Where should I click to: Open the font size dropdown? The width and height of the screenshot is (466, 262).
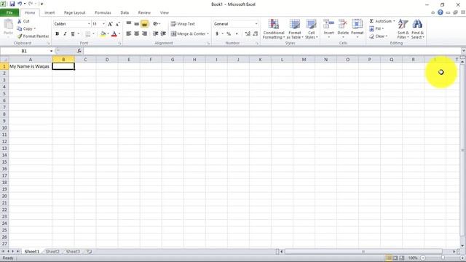[103, 24]
